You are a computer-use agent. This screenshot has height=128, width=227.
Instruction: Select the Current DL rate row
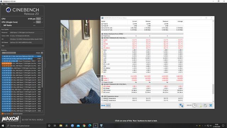coord(142,28)
